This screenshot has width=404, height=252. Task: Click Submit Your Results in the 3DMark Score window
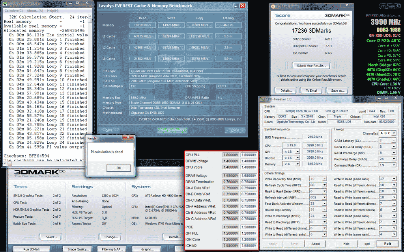click(x=312, y=66)
